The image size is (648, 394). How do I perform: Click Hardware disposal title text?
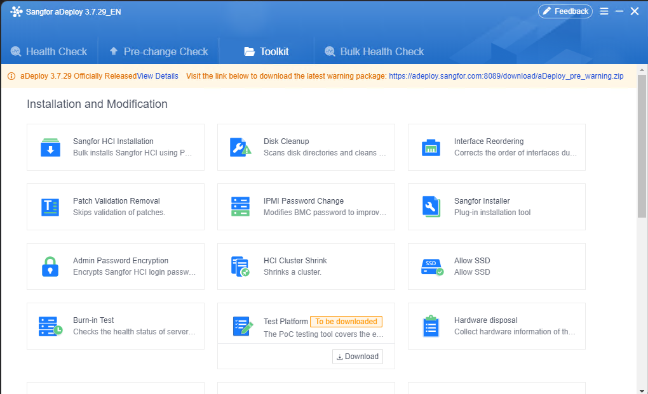485,320
